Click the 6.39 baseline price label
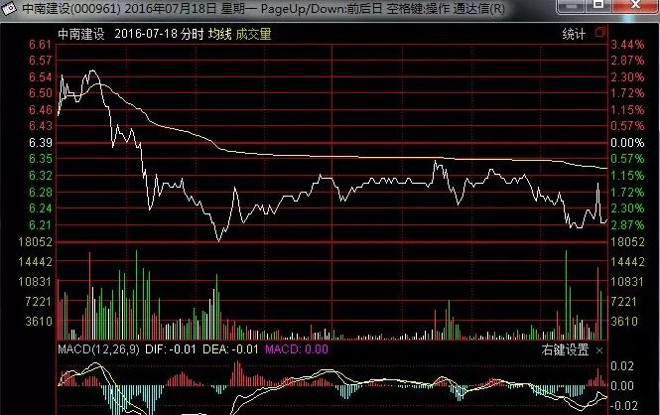Image resolution: width=660 pixels, height=415 pixels. [x=41, y=143]
